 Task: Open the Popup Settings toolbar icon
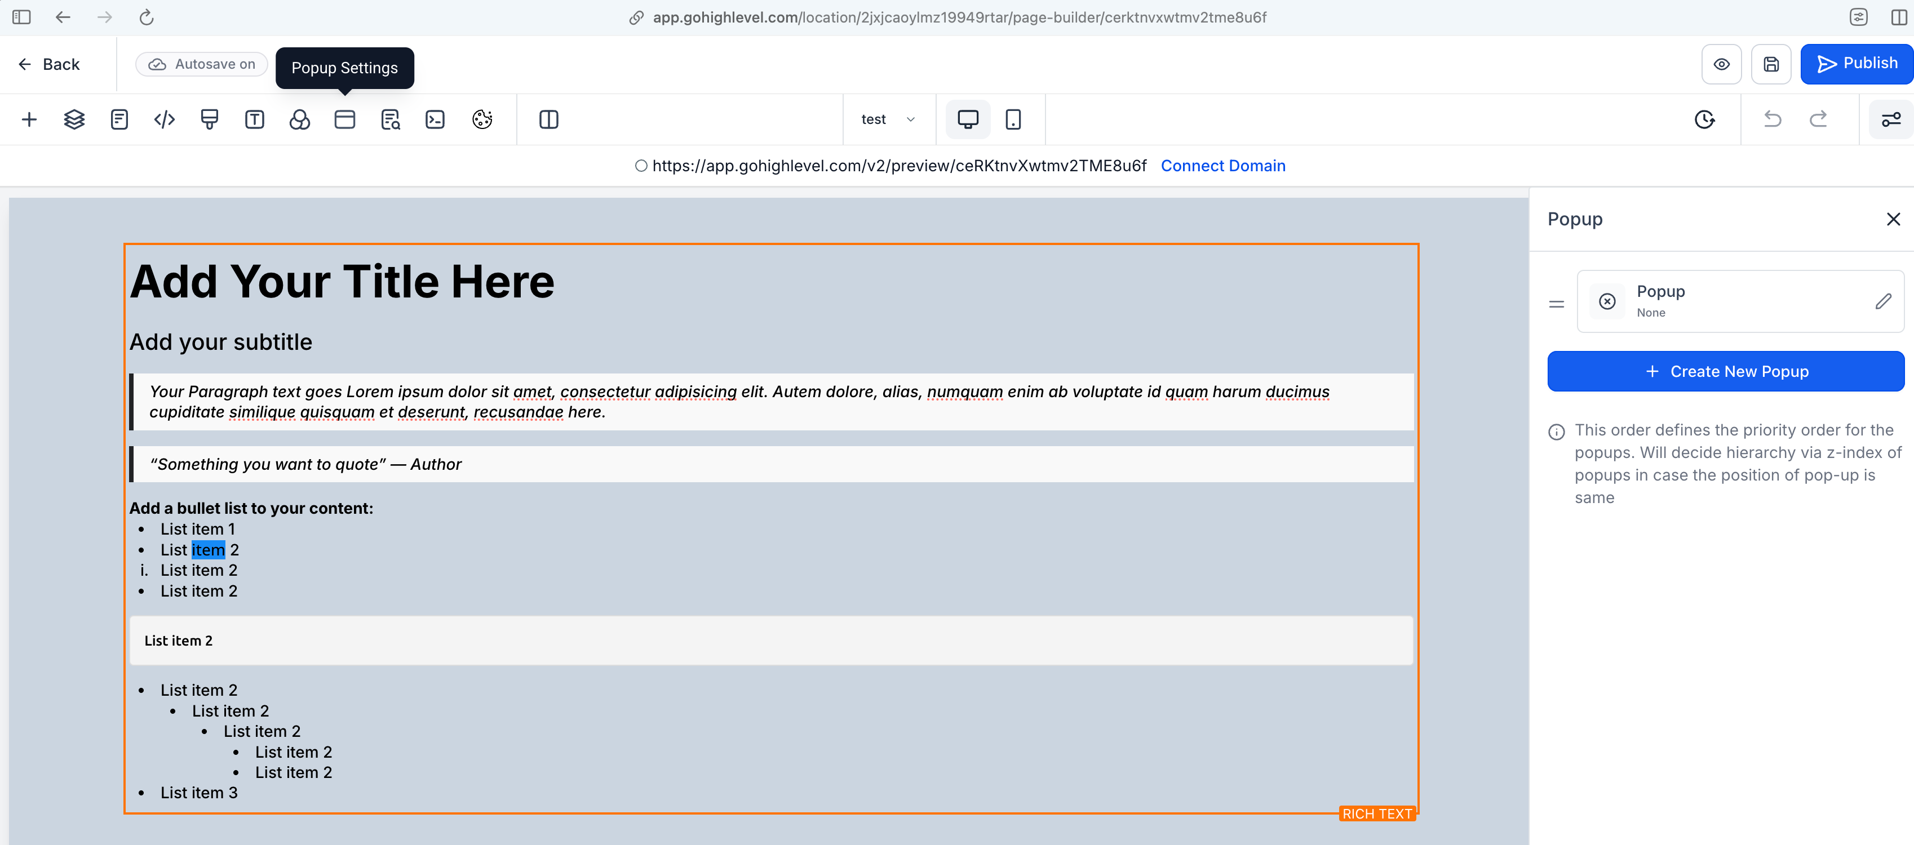345,119
